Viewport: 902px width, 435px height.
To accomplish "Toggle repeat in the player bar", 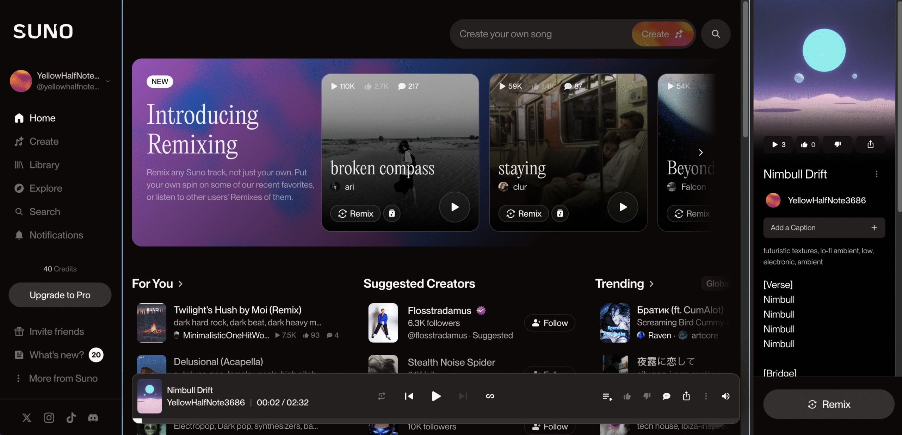I will click(382, 396).
